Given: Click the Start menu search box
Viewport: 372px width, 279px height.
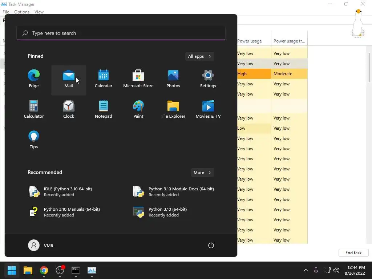Looking at the screenshot, I should [x=121, y=33].
